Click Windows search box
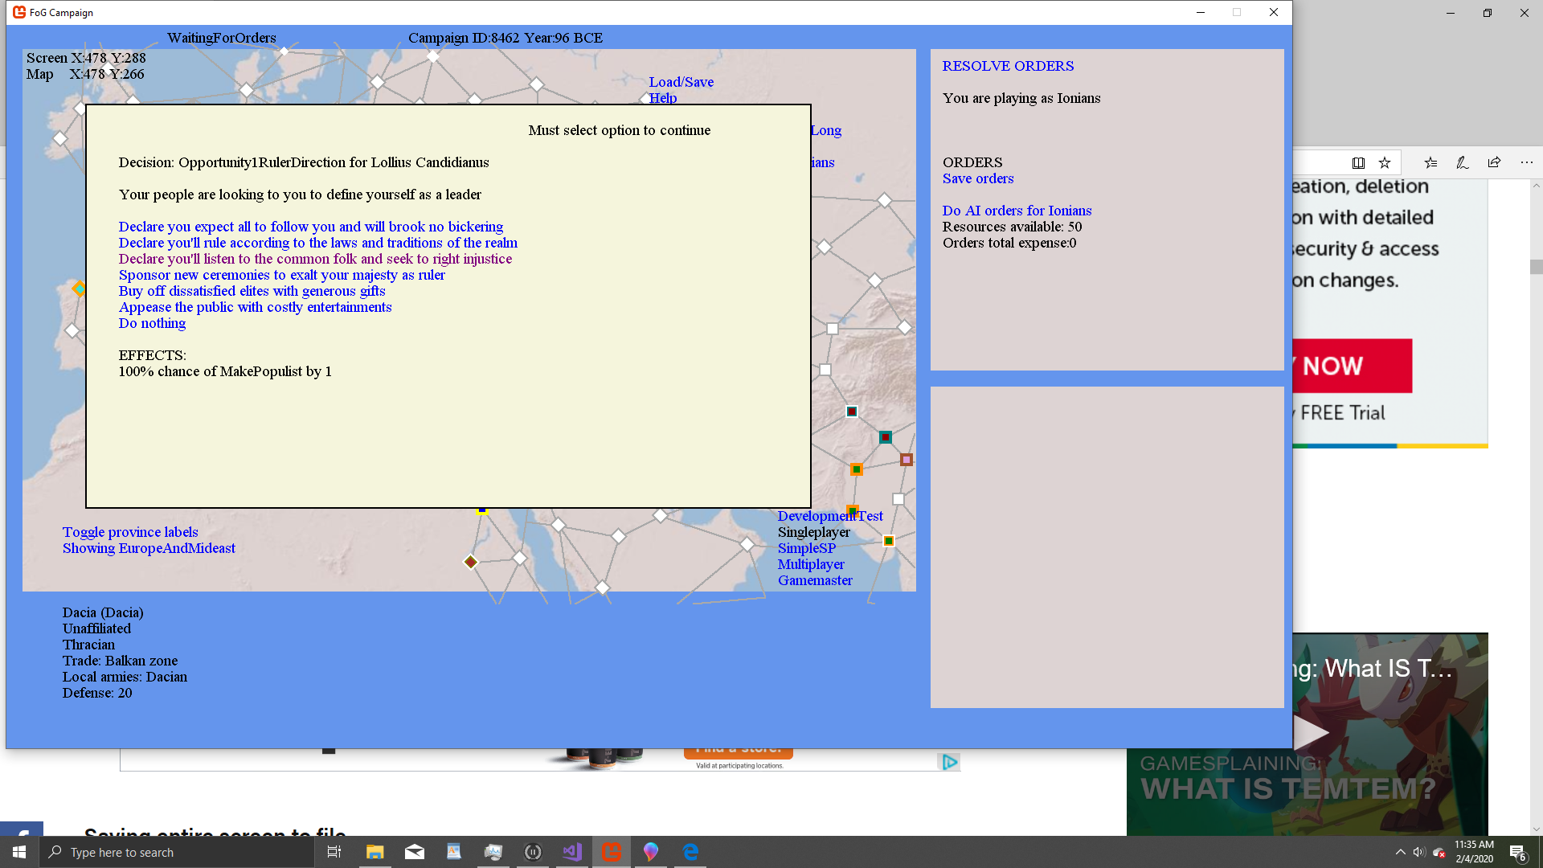Viewport: 1543px width, 868px height. coord(177,852)
